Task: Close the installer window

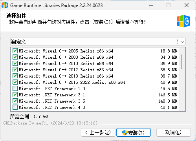Action: click(187, 5)
